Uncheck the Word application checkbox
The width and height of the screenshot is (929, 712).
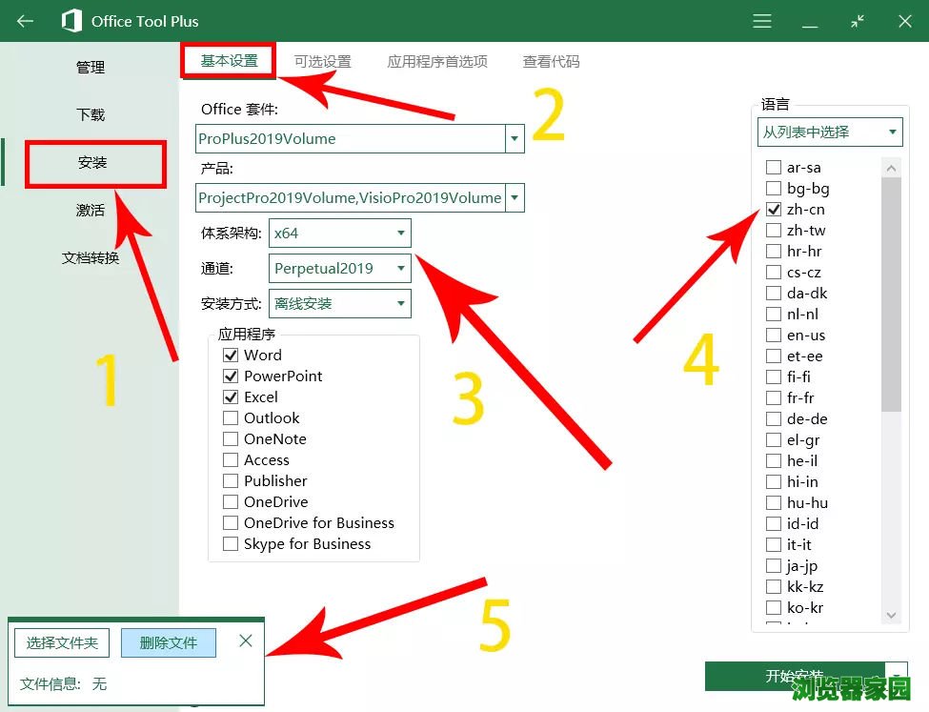click(x=231, y=356)
